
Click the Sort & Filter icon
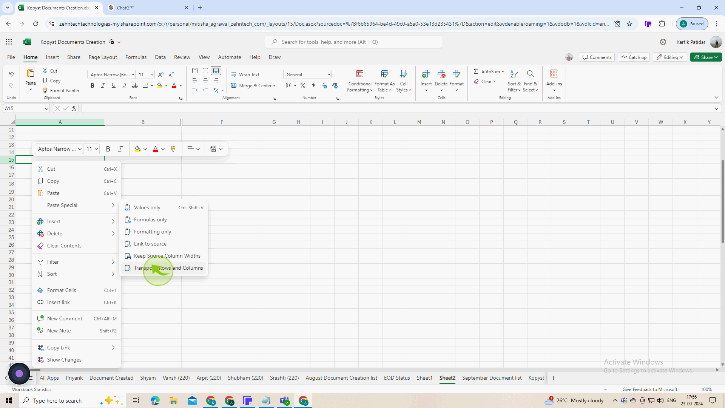514,74
